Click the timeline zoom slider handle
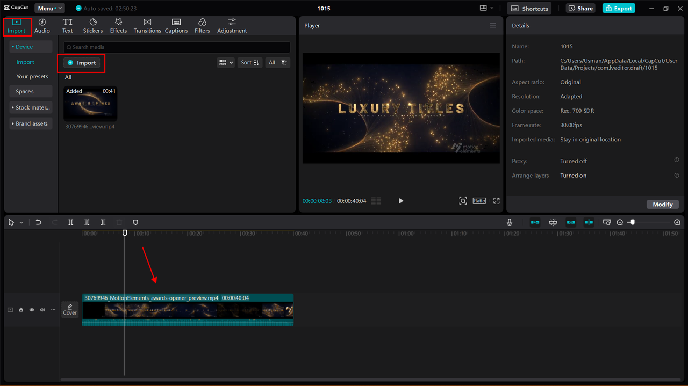Image resolution: width=688 pixels, height=386 pixels. point(633,222)
